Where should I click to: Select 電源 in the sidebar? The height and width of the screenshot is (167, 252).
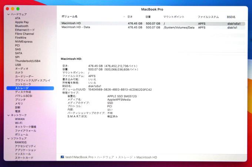point(18,111)
